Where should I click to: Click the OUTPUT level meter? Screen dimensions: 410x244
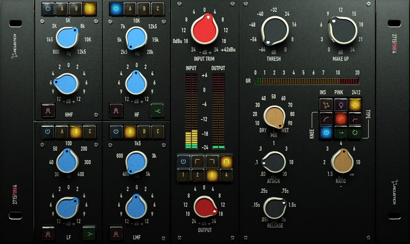218,111
